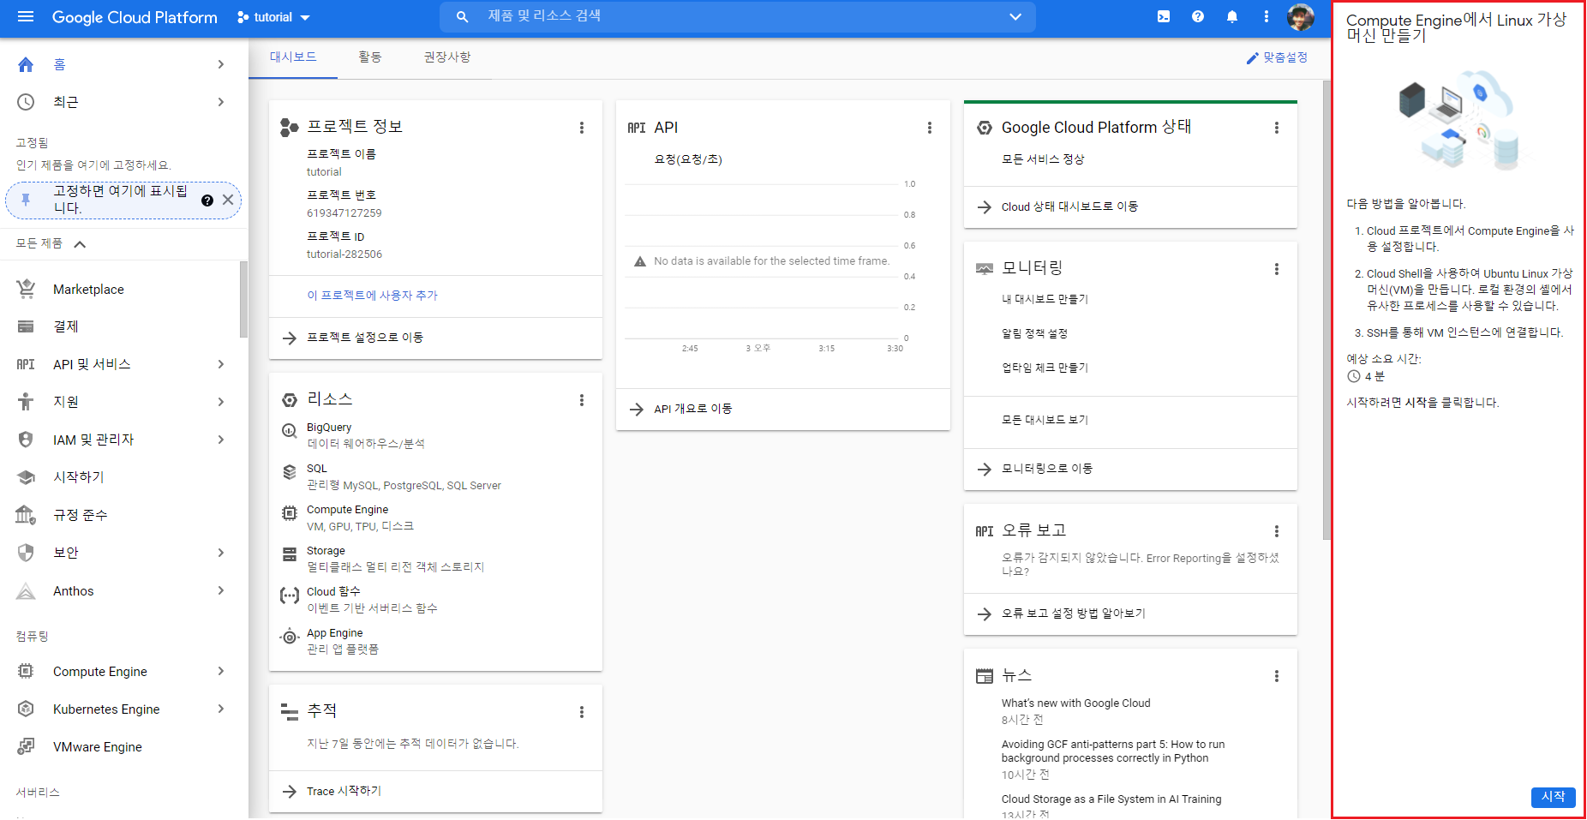Expand Compute Engine sidebar submenu

(x=221, y=671)
